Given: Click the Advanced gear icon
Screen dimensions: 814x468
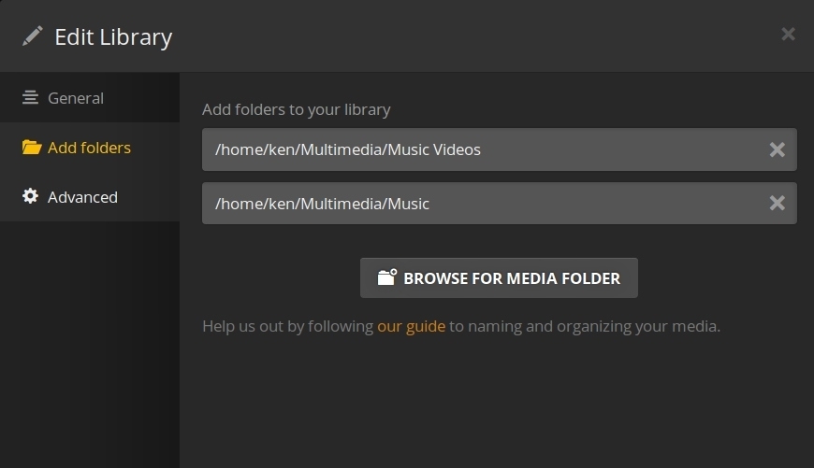Looking at the screenshot, I should tap(31, 197).
